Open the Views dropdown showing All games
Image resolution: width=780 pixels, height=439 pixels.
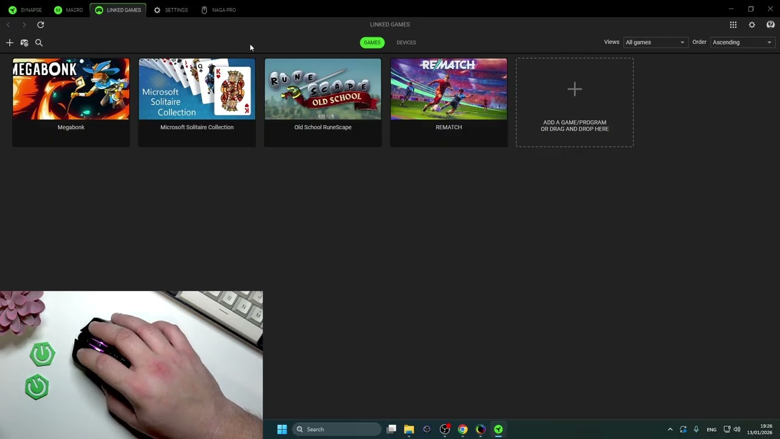655,42
